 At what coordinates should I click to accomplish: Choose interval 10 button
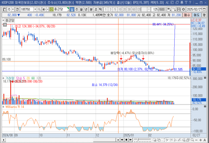click(120, 9)
